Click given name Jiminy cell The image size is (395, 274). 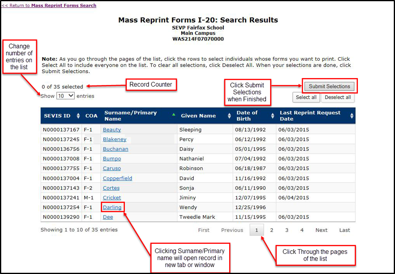[205, 198]
